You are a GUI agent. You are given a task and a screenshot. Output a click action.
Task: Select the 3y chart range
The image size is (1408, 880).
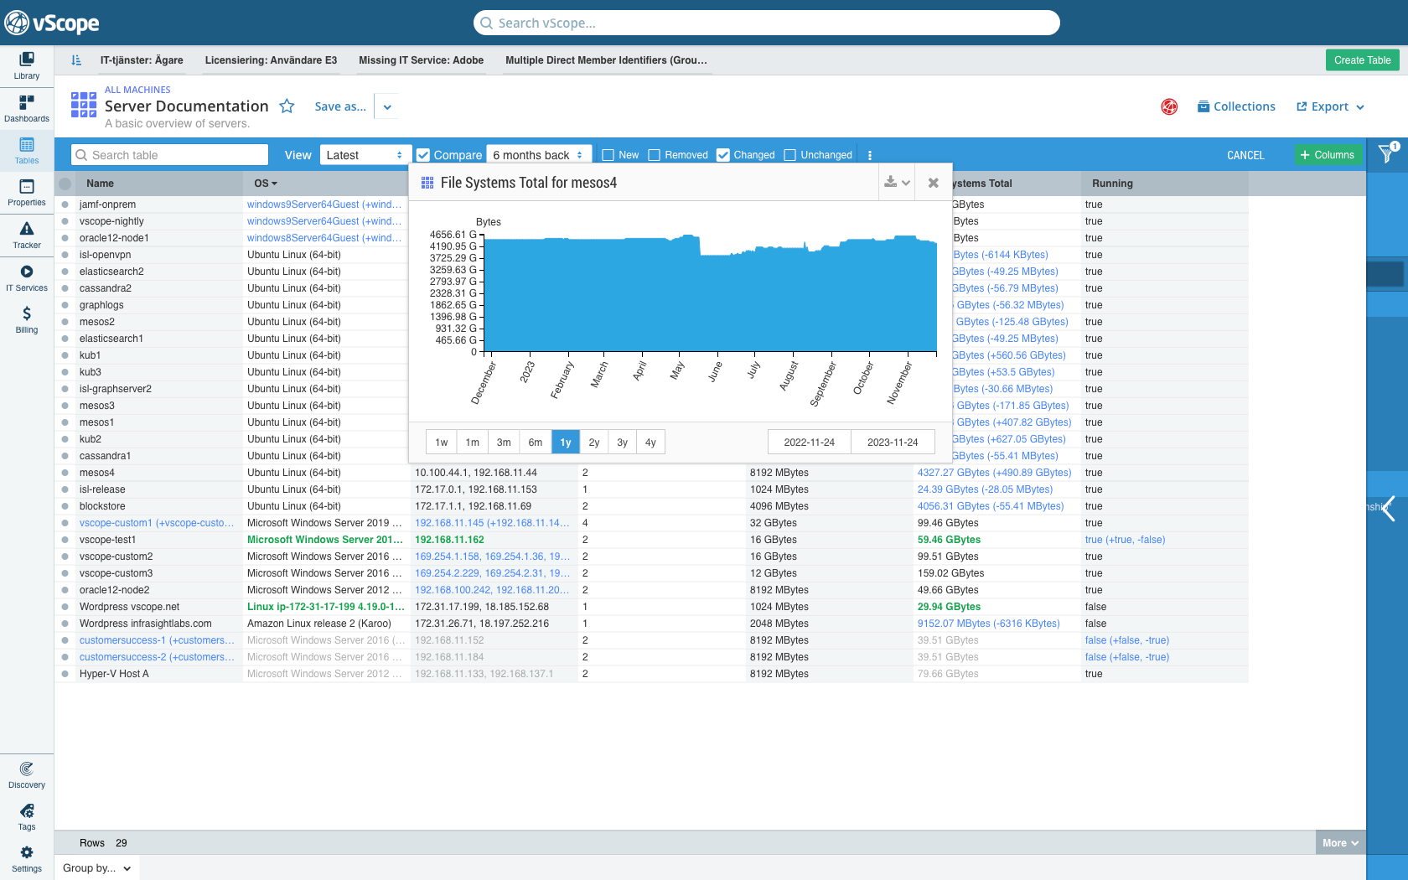coord(623,443)
